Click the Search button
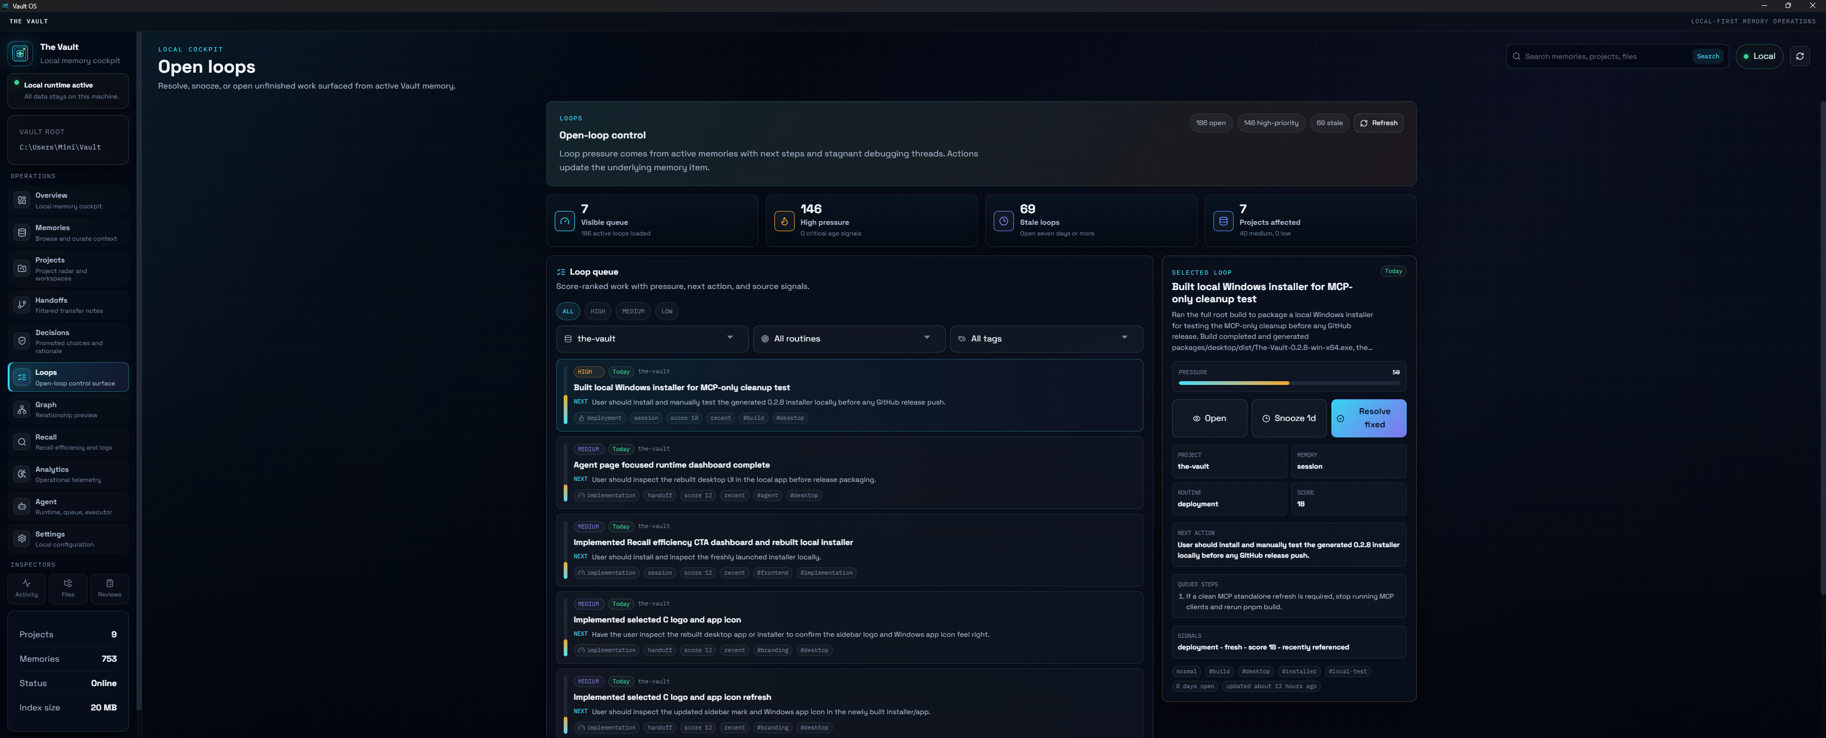Viewport: 1826px width, 738px height. [x=1708, y=56]
